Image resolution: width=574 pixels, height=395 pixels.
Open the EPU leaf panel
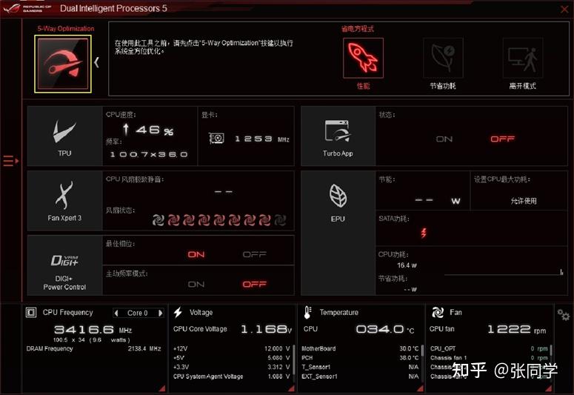[x=338, y=233]
